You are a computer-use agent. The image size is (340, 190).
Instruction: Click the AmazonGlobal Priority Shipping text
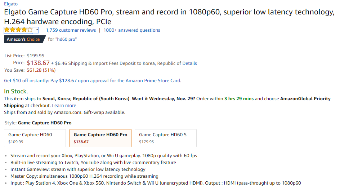(305, 99)
